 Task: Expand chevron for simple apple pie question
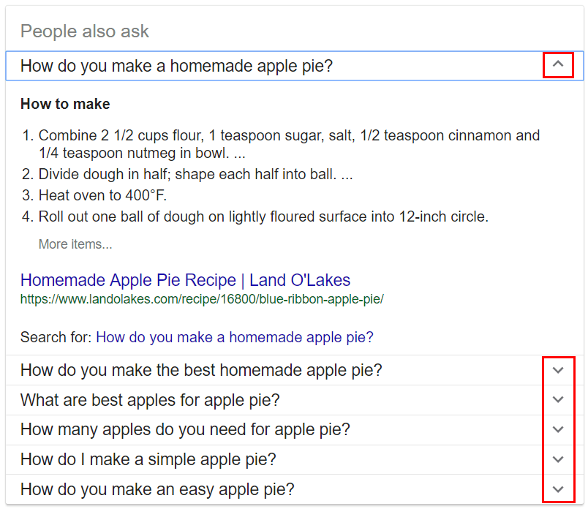[558, 459]
